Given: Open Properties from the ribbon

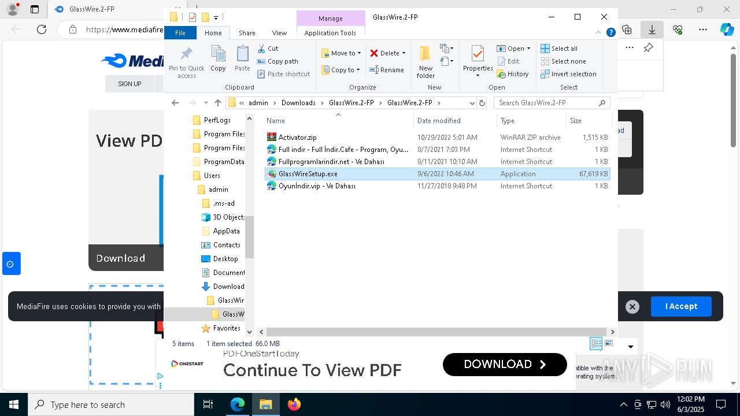Looking at the screenshot, I should tap(478, 62).
